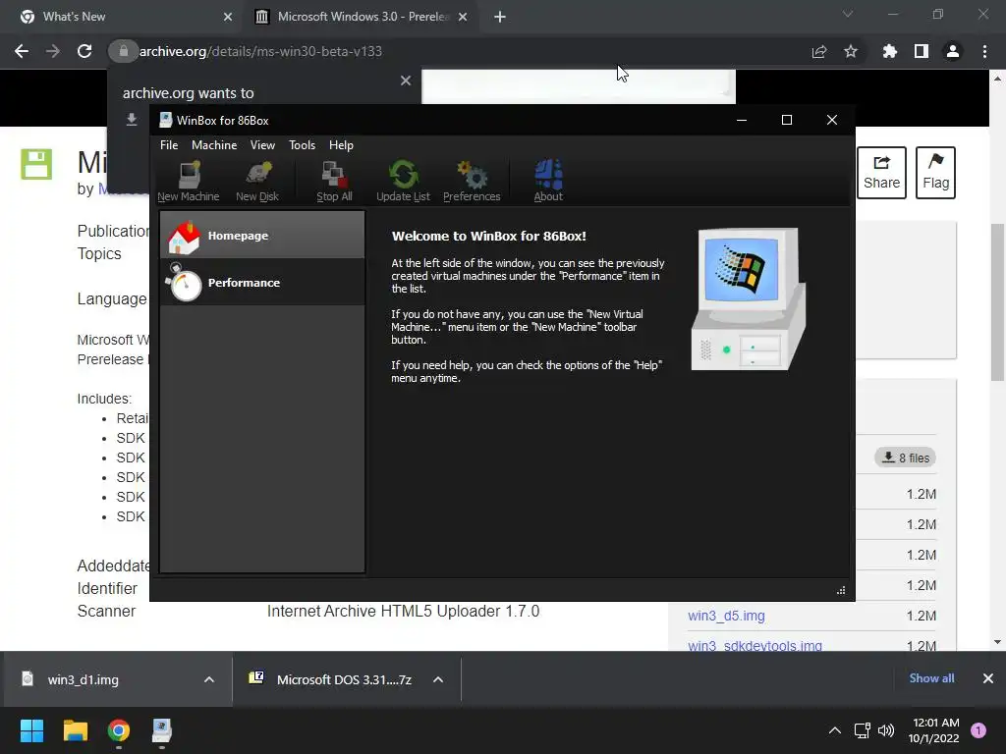Open the notification badge in taskbar
Screen dimensions: 1006x754
point(978,730)
